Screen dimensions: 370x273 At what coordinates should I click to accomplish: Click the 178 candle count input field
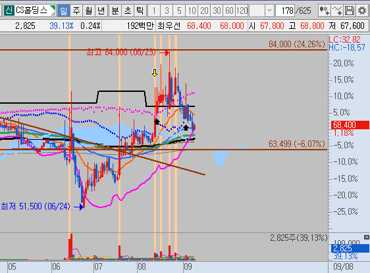coord(285,10)
